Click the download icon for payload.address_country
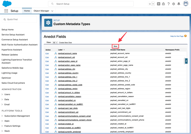 pyautogui.click(x=55, y=73)
